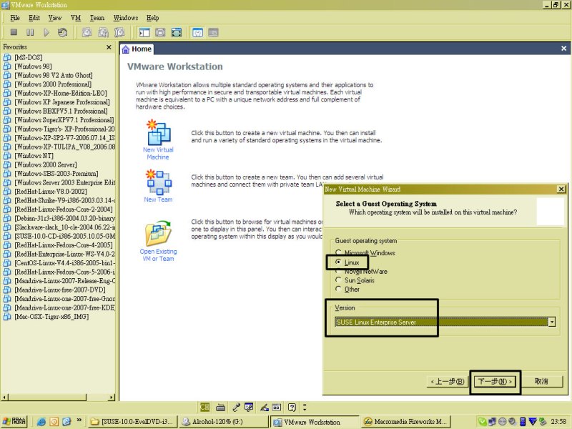Click the Take Snapshot toolbar icon
The width and height of the screenshot is (572, 429).
87,32
